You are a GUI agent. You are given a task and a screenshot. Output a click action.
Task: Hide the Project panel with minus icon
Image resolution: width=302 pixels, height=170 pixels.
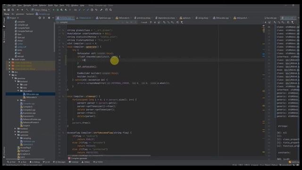tap(53, 18)
